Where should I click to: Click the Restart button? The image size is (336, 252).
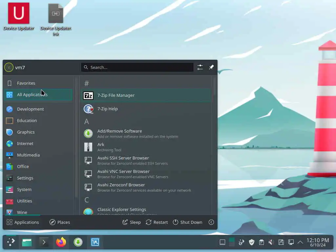tap(157, 222)
